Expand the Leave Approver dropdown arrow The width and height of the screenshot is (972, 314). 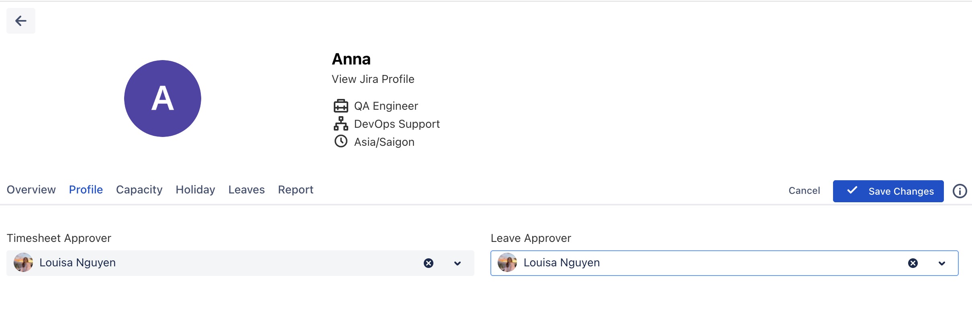941,263
